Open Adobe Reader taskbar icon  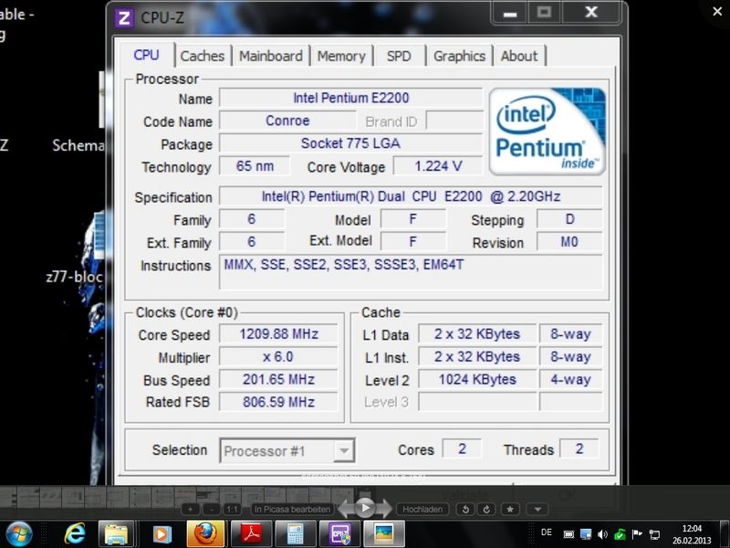[249, 533]
